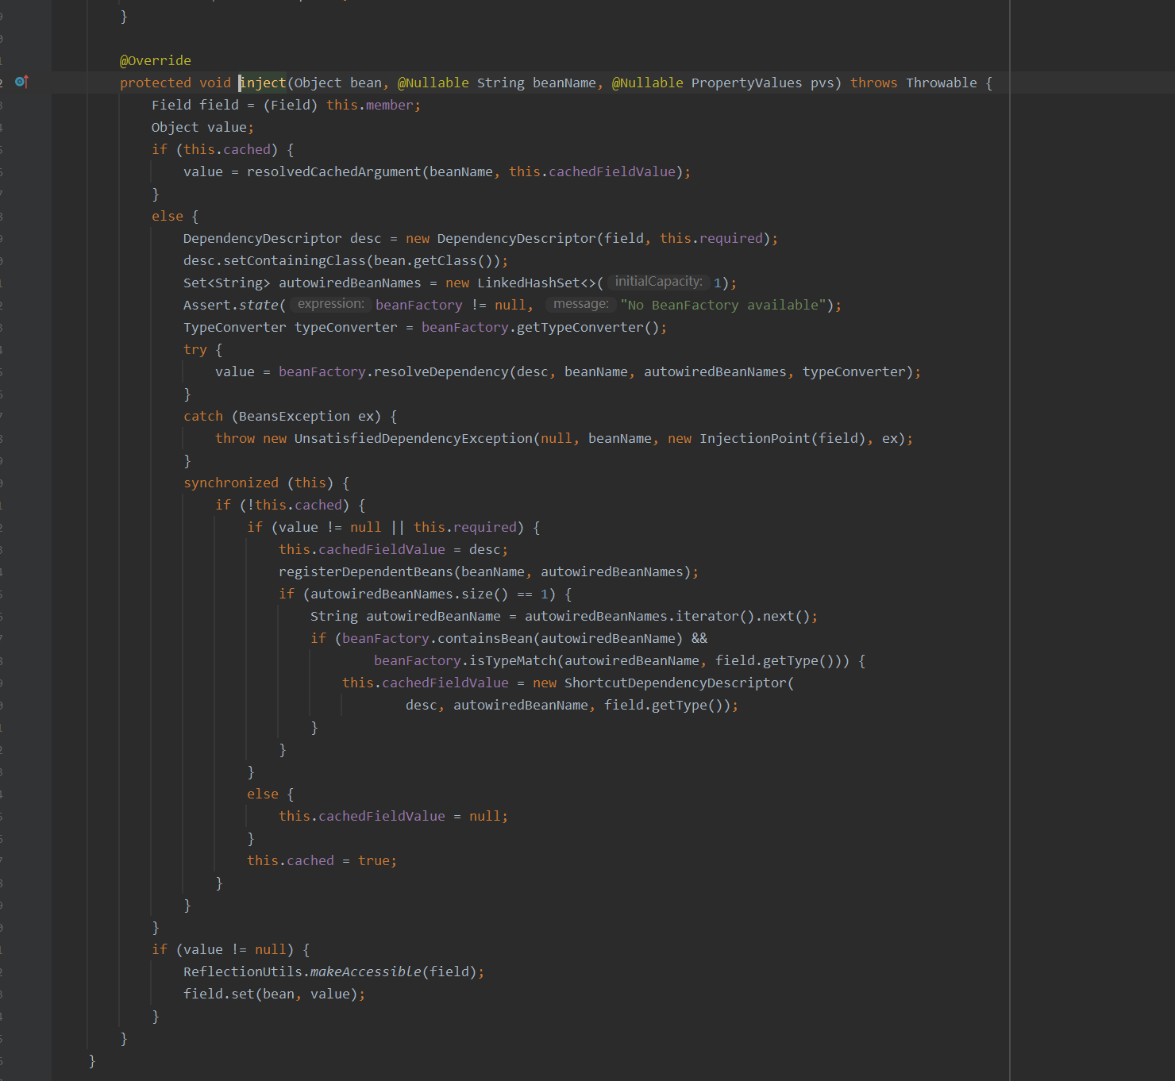The width and height of the screenshot is (1175, 1081).
Task: Click the InjectionPoint constructor call
Action: pyautogui.click(x=755, y=438)
